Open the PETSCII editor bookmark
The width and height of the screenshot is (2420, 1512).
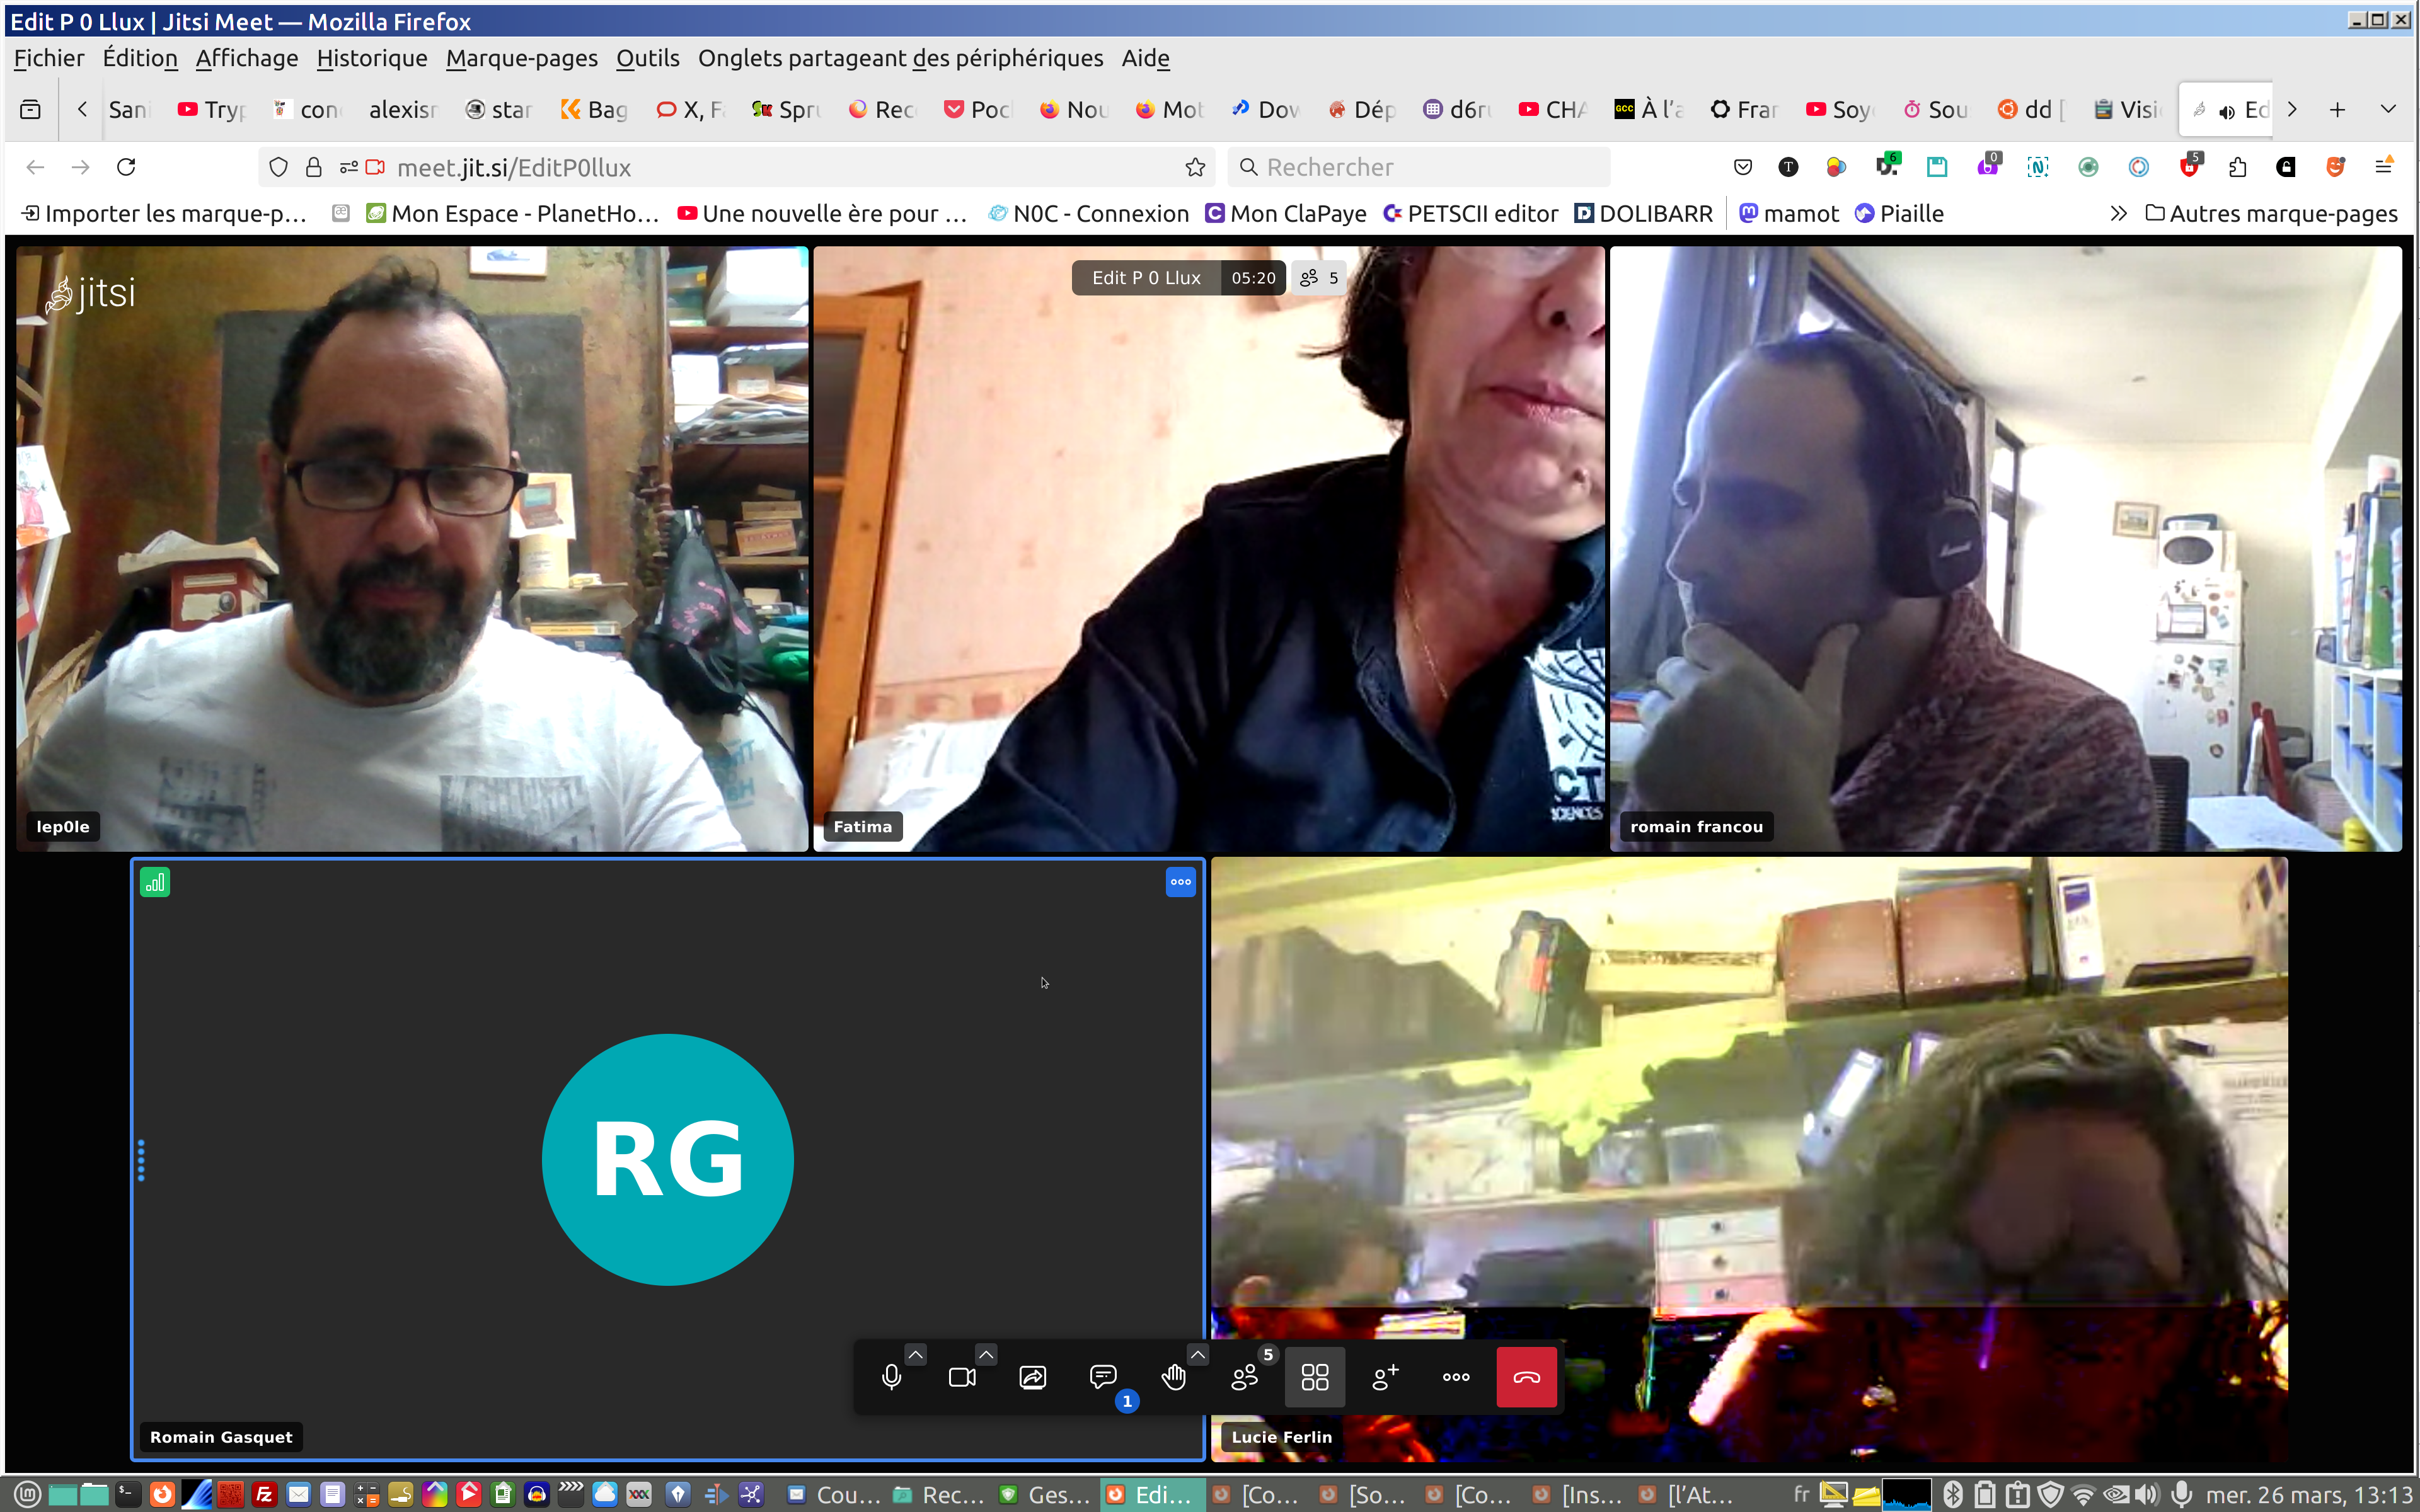[x=1470, y=213]
